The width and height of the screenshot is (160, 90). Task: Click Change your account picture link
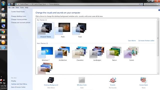click(20, 22)
